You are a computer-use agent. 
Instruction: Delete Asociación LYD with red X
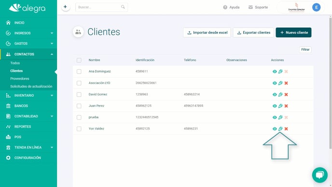[286, 83]
